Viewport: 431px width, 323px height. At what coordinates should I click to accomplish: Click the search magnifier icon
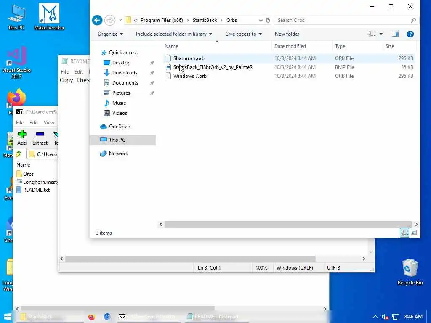[413, 20]
